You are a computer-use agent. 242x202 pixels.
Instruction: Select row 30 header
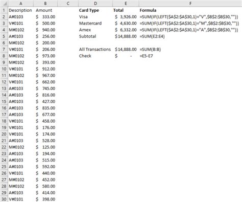pos(4,199)
